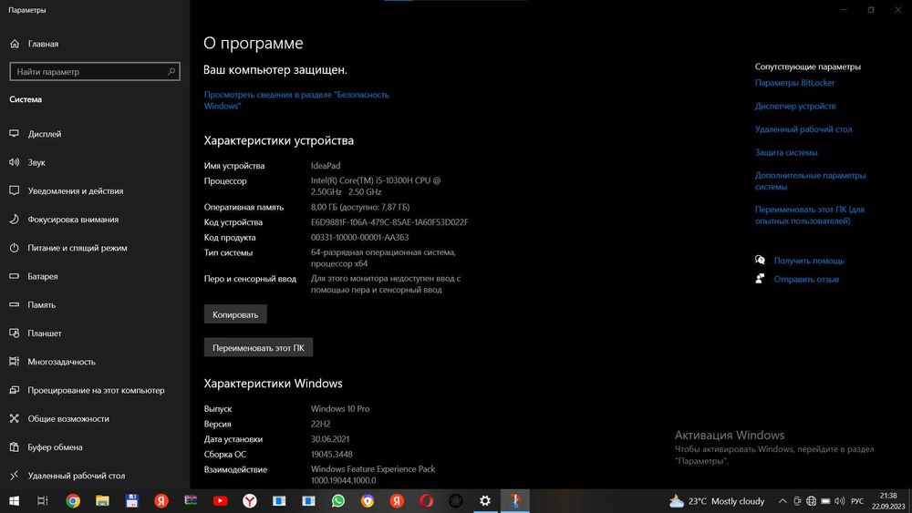Click the network globe tray icon
This screenshot has height=513, width=912.
point(811,501)
